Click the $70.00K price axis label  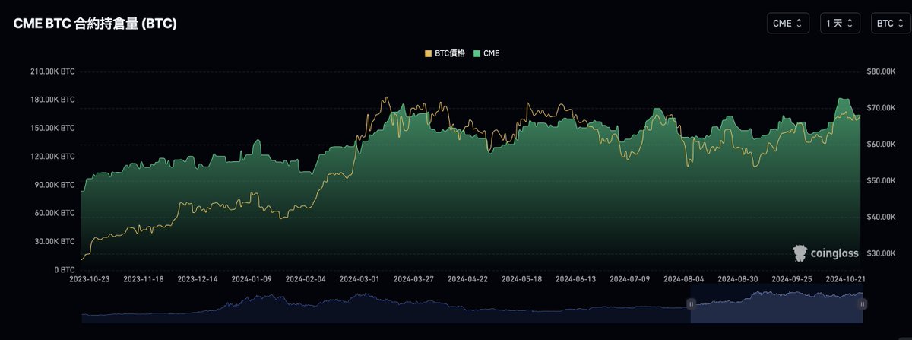[882, 108]
